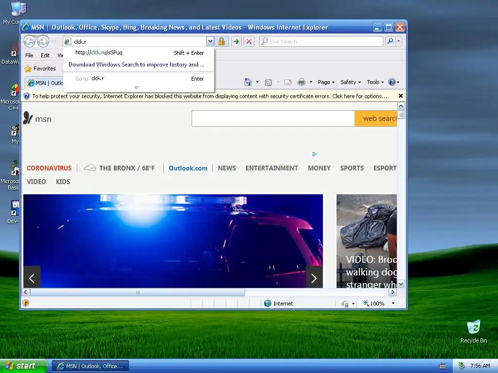Open the Edit menu
The height and width of the screenshot is (373, 498).
(x=45, y=55)
